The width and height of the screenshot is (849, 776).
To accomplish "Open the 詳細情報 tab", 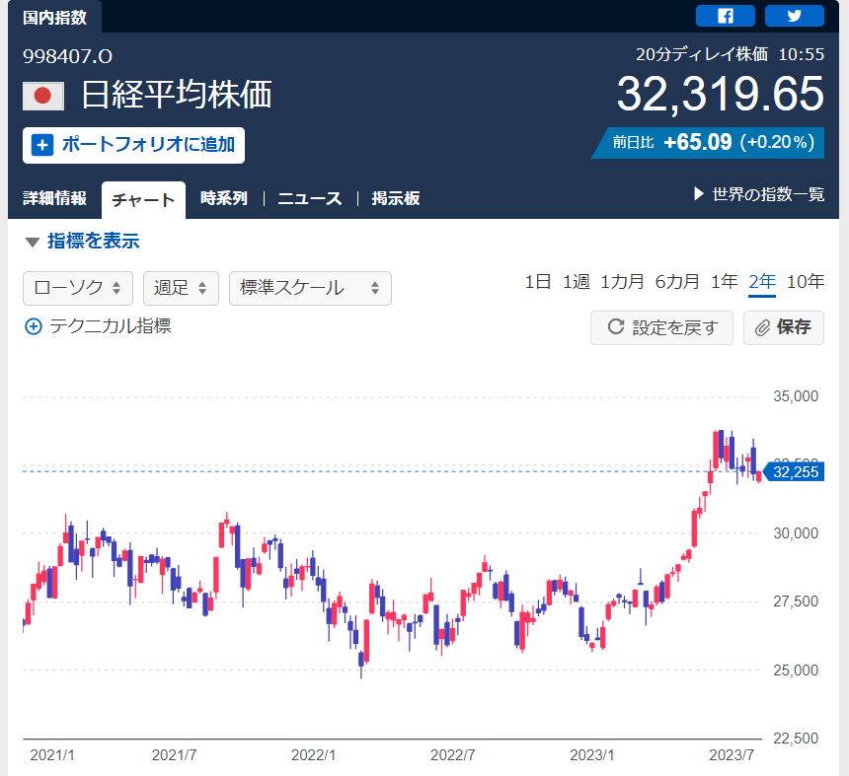I will (x=54, y=198).
